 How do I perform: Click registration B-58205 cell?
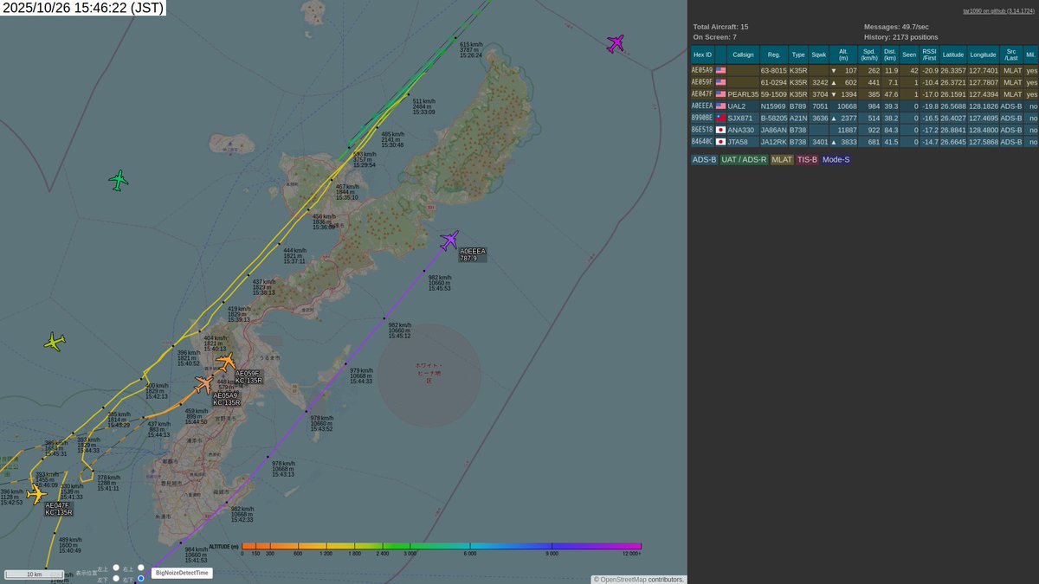coord(774,118)
